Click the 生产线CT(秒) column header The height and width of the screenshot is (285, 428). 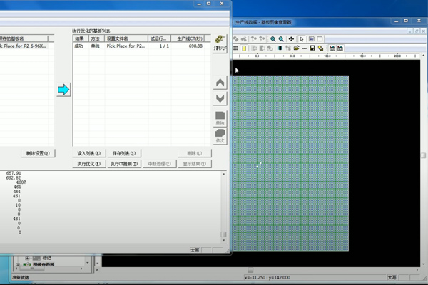[x=188, y=38]
